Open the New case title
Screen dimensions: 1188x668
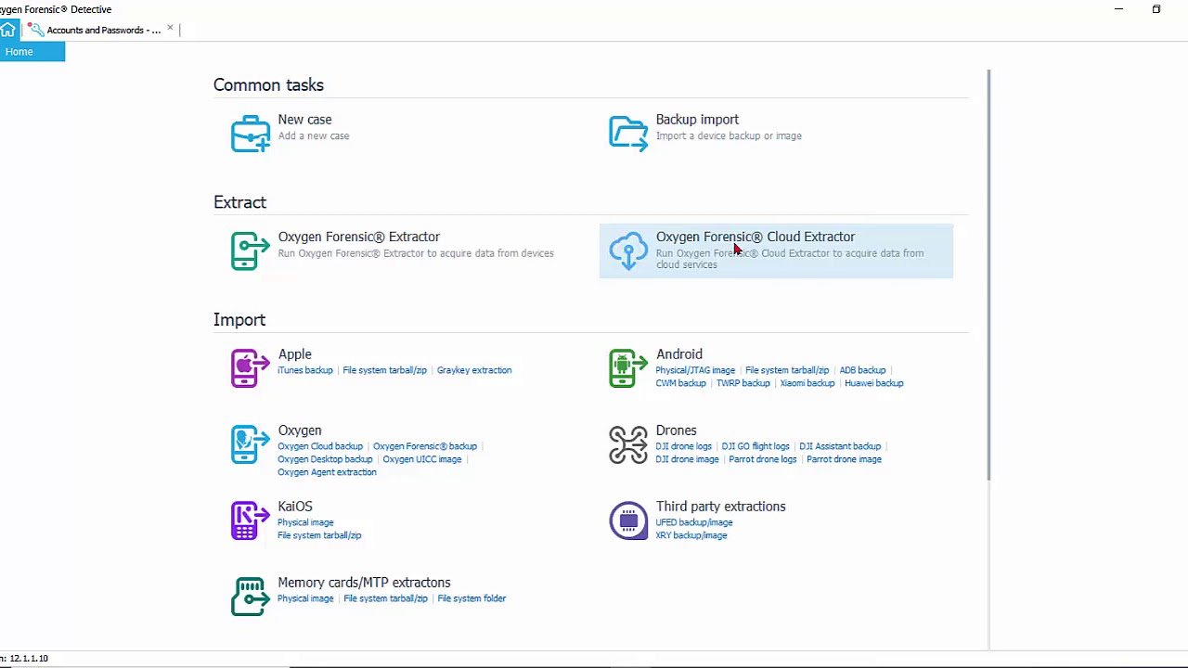pos(304,120)
